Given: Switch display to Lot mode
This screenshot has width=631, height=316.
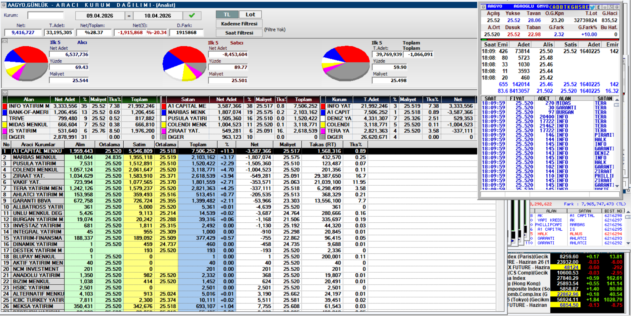Looking at the screenshot, I should [250, 15].
